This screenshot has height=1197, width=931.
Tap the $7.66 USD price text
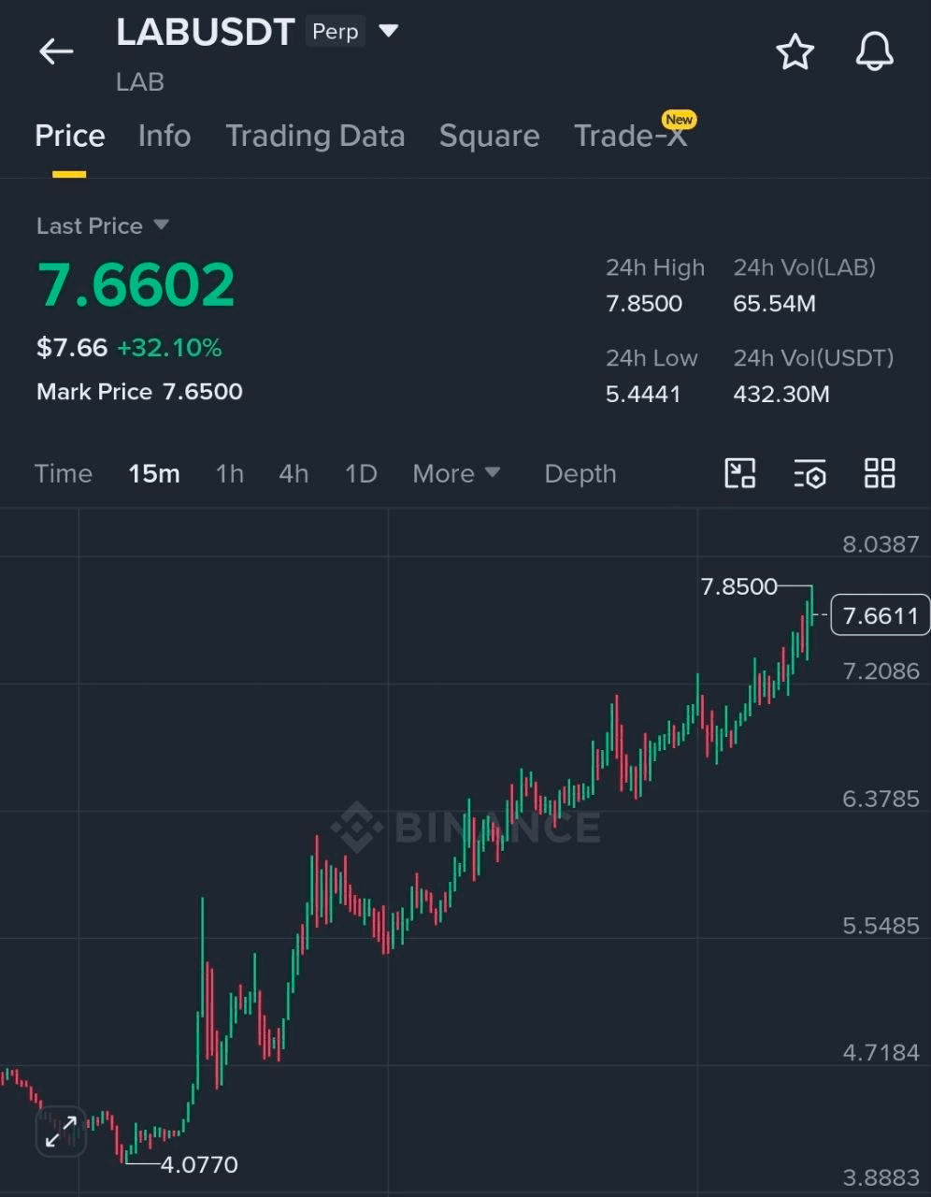click(x=72, y=348)
